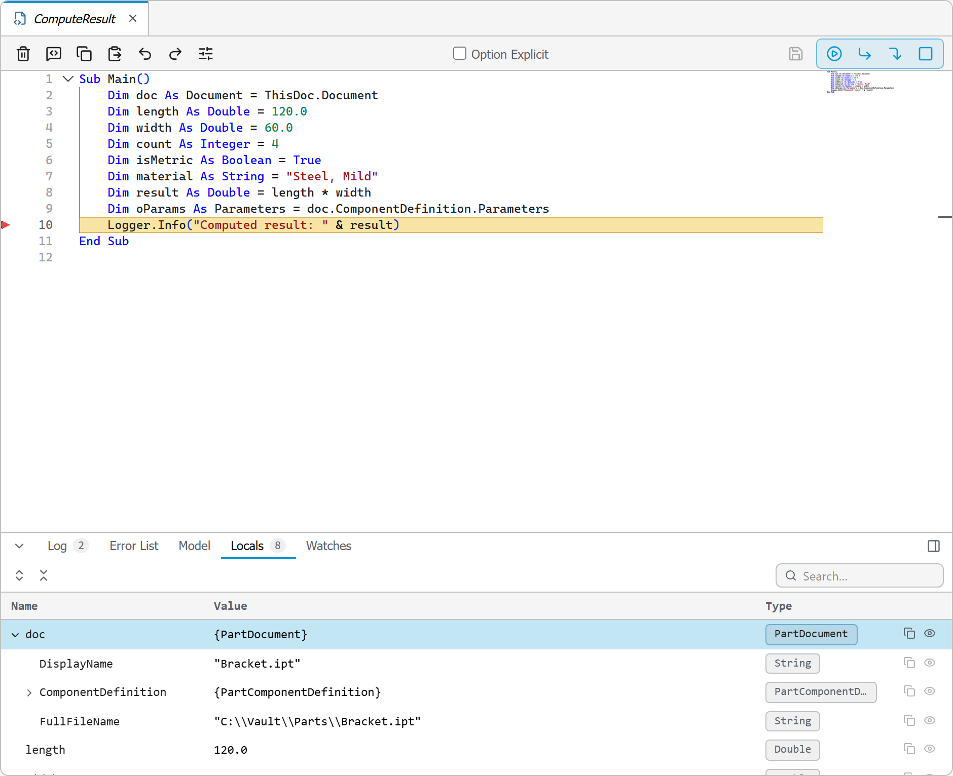Switch to the Watches tab

[x=328, y=546]
